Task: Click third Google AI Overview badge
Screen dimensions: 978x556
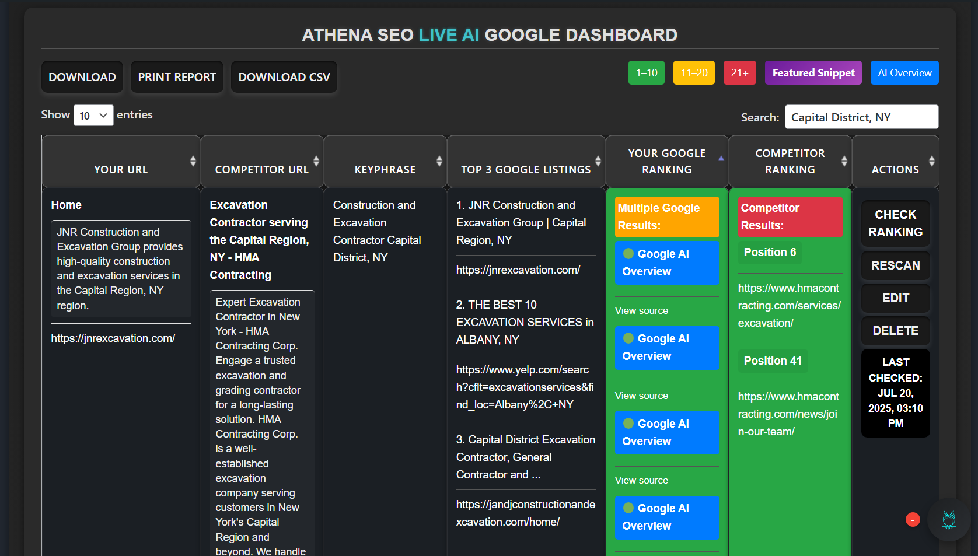Action: (667, 432)
